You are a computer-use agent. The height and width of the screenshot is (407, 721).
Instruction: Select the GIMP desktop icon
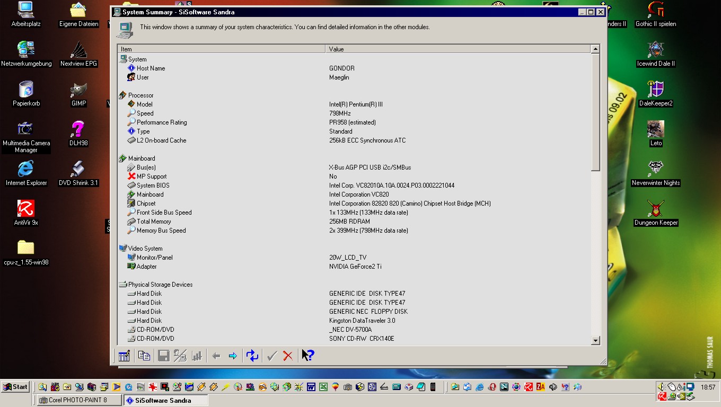tap(78, 94)
